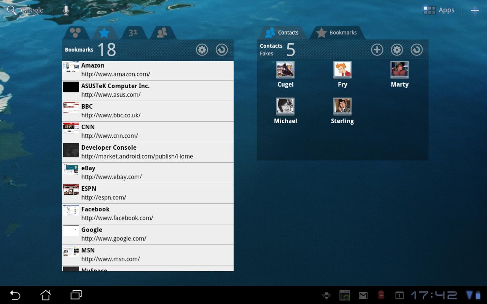Open the Google search box
The image size is (487, 304).
25,10
